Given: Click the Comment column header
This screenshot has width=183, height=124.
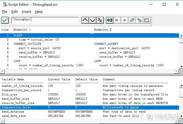Looking at the screenshot, I should point(109,79).
